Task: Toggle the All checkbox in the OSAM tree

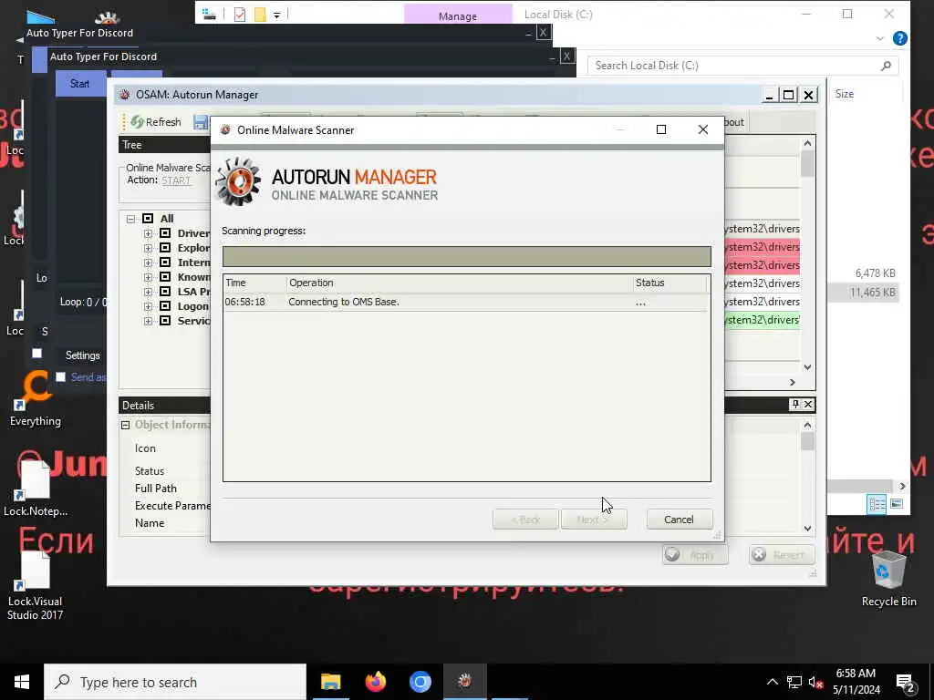Action: pyautogui.click(x=148, y=219)
